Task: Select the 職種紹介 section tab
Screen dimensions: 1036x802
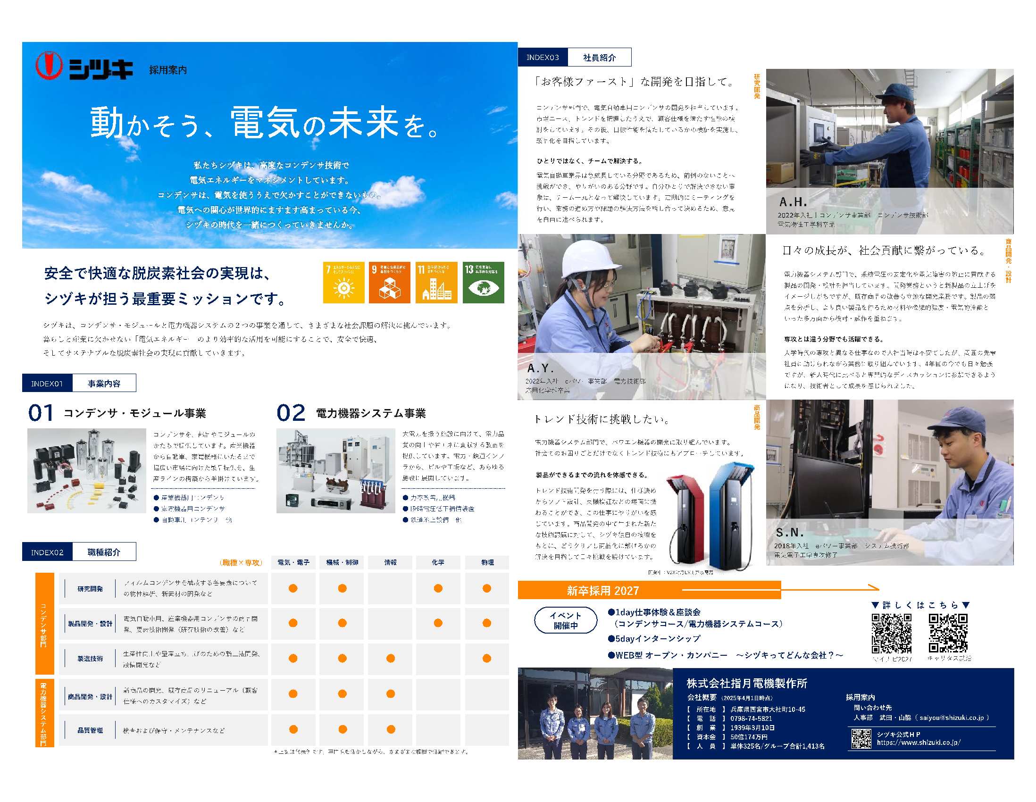Action: 104,552
